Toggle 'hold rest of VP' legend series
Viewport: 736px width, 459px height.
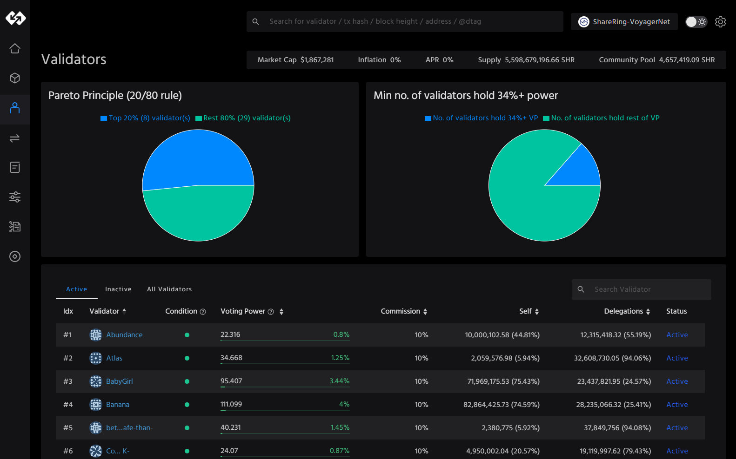point(601,118)
